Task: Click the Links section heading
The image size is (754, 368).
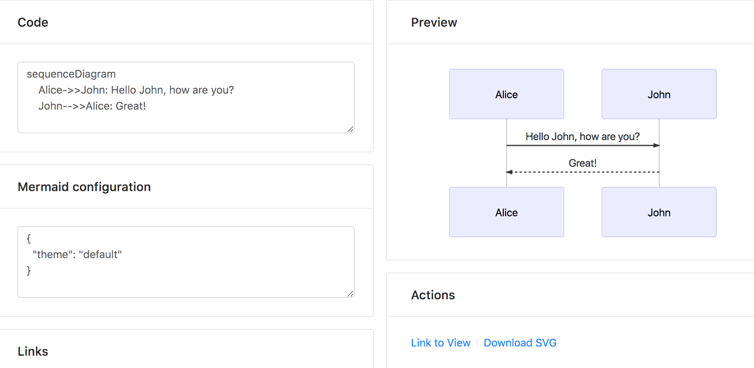Action: 33,351
